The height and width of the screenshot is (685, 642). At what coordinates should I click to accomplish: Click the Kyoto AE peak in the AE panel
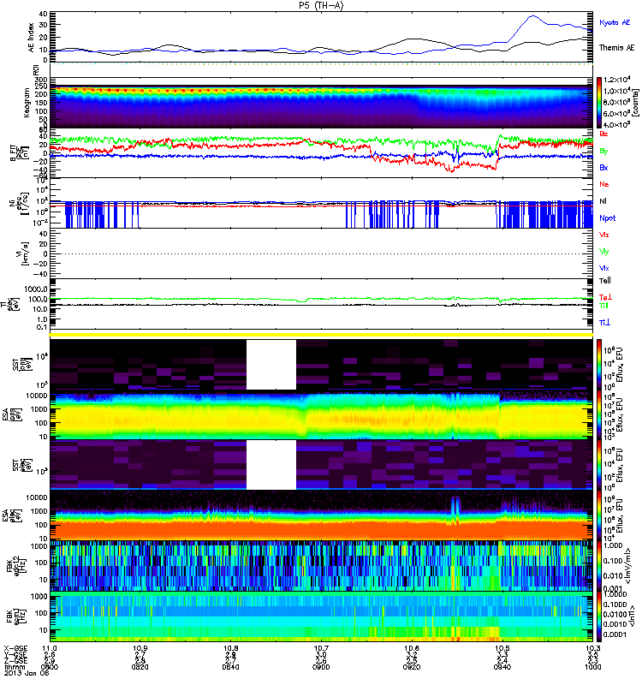pos(532,16)
